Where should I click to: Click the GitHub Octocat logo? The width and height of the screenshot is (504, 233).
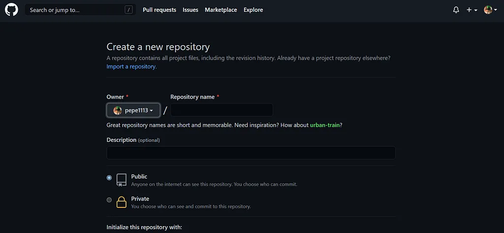12,10
